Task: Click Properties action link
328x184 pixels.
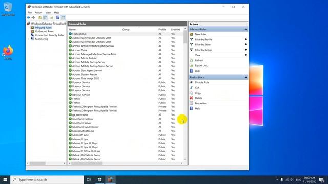Action: point(200,103)
